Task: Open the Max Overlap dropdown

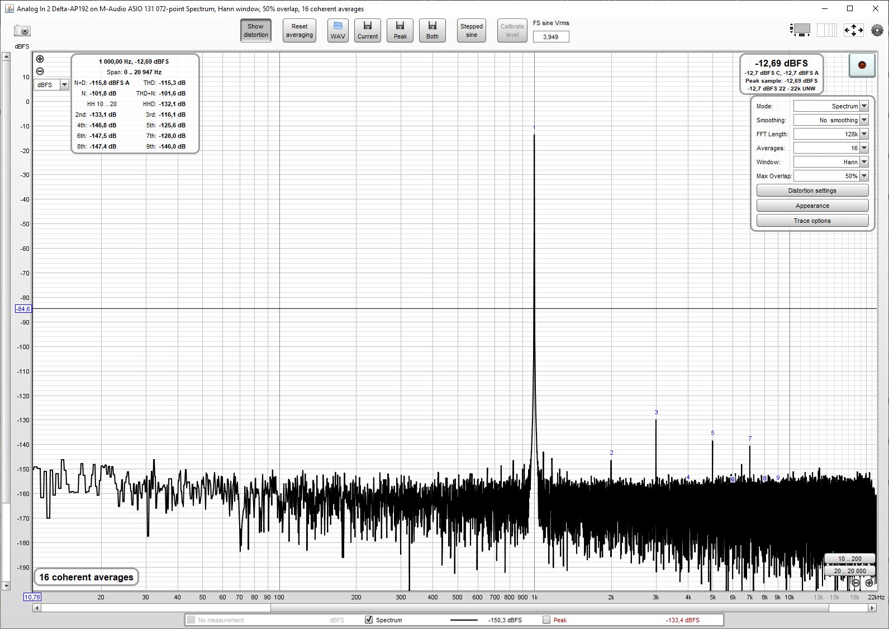Action: pyautogui.click(x=831, y=176)
